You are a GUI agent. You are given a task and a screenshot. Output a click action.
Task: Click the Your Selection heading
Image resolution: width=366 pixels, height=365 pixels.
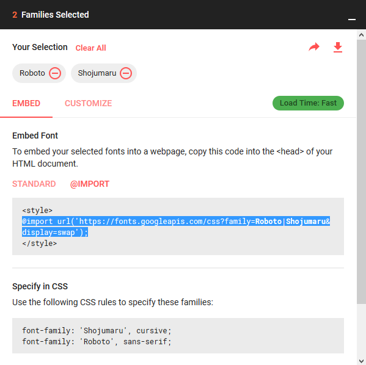click(x=40, y=47)
